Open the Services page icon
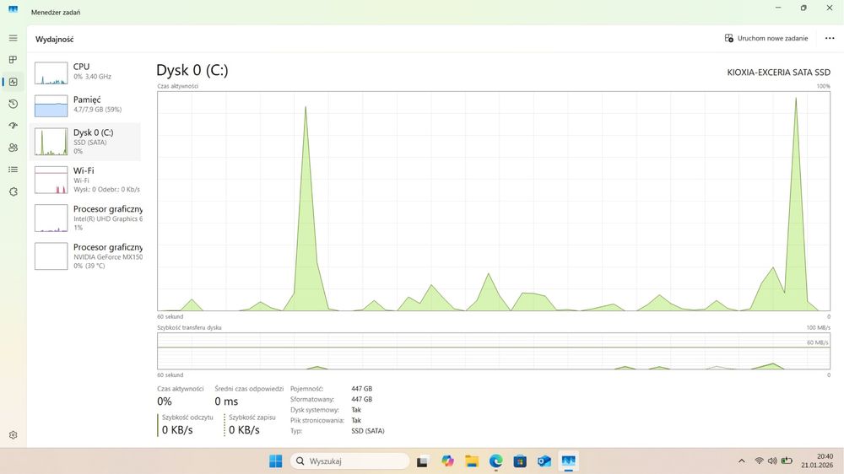This screenshot has height=474, width=844. 13,191
